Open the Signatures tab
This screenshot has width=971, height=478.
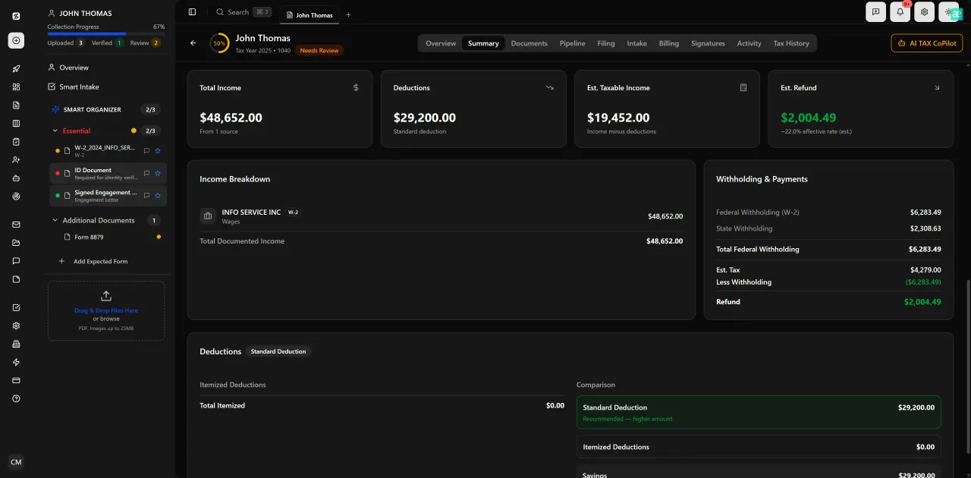(x=708, y=43)
